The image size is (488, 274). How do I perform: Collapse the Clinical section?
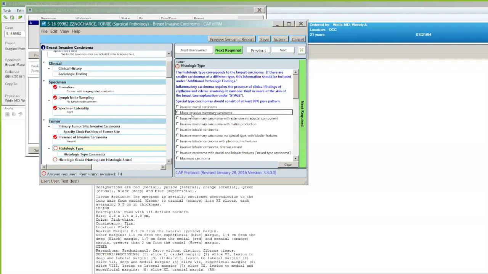pyautogui.click(x=44, y=63)
